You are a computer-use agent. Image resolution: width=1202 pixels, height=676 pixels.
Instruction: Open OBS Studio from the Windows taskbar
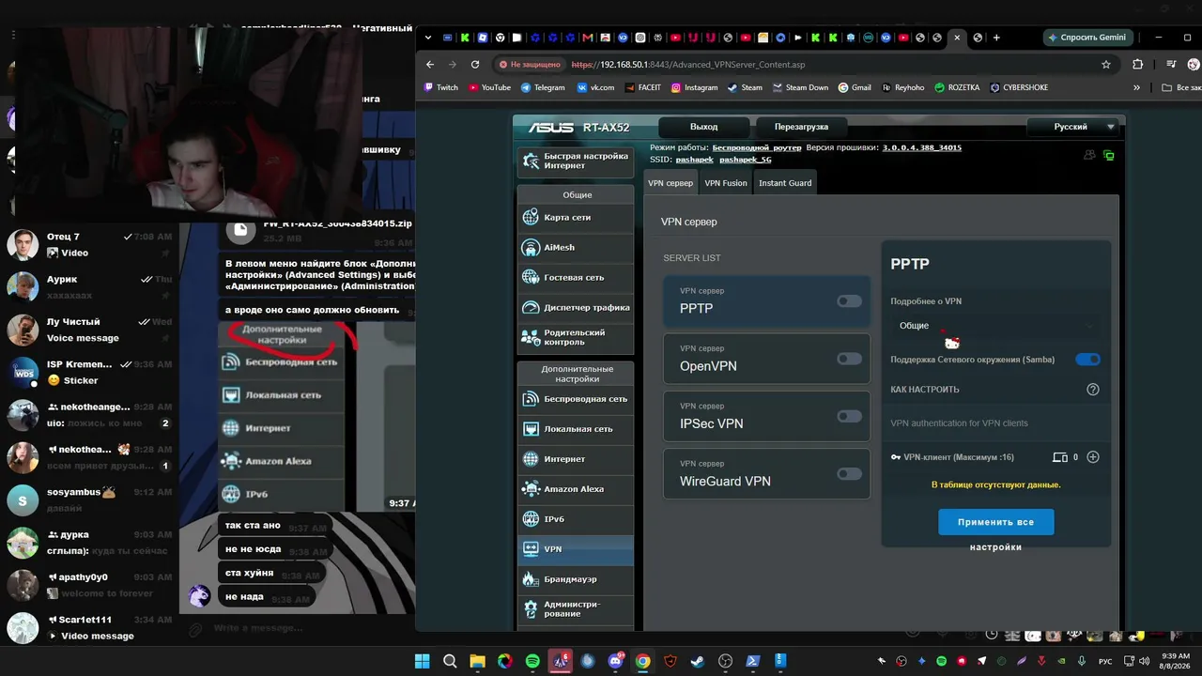(725, 661)
